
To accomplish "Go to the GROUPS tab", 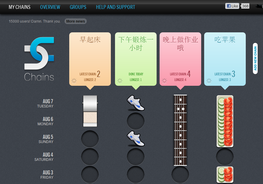I will 78,7.
